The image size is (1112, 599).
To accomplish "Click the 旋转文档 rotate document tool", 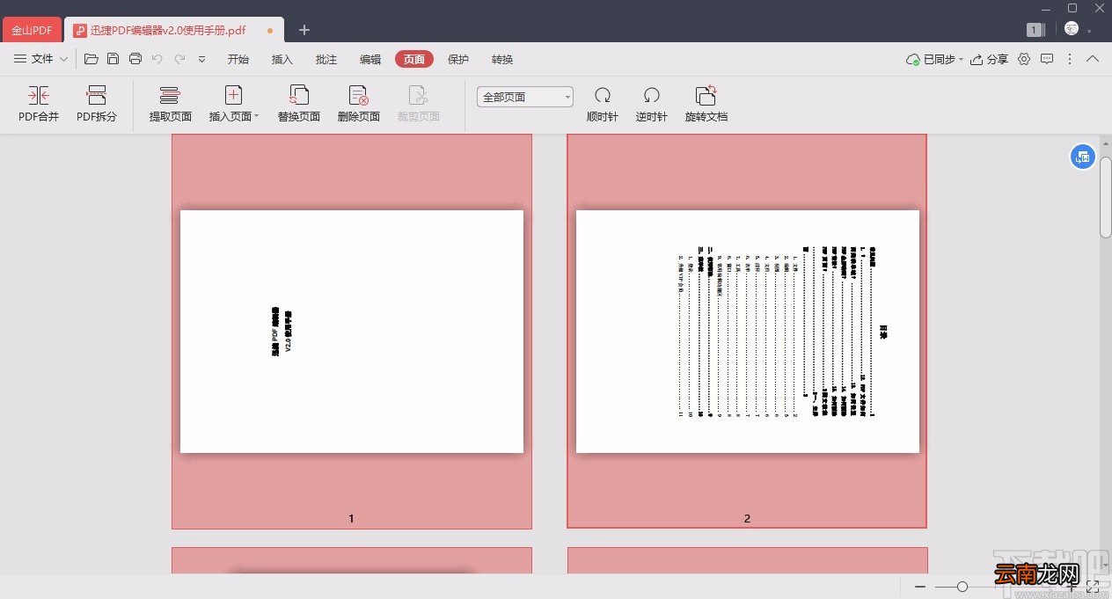I will click(706, 104).
